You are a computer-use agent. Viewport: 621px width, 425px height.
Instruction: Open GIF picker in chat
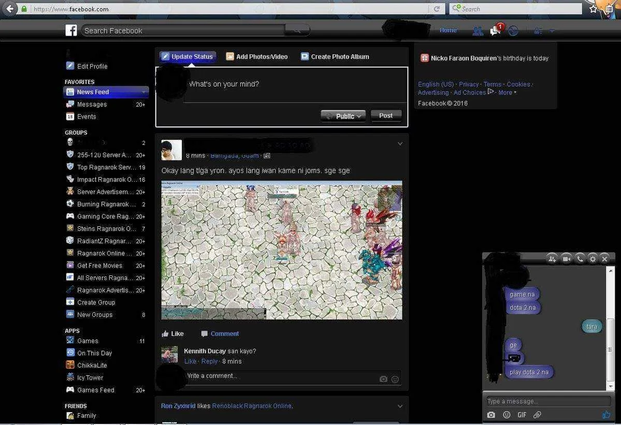point(522,415)
